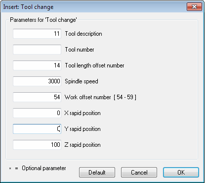The image size is (205, 183).
Task: Click the Y rapid position input box
Action: coord(37,129)
